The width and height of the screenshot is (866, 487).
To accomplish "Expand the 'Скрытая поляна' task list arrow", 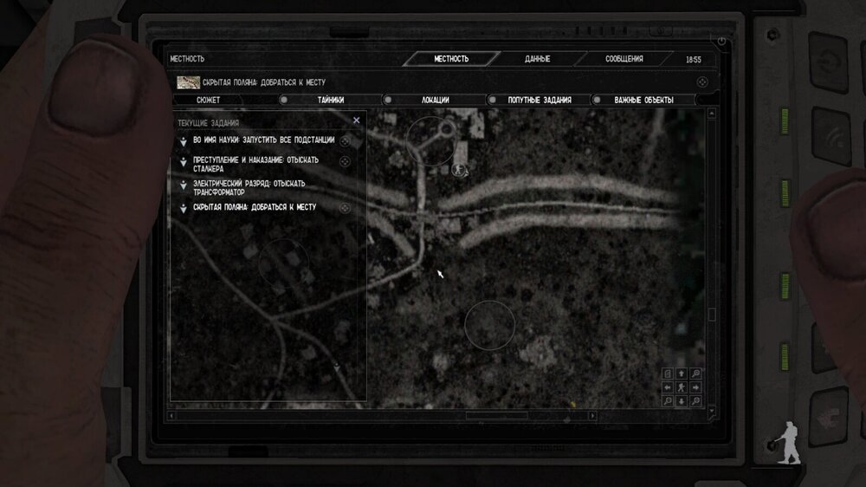I will [183, 209].
